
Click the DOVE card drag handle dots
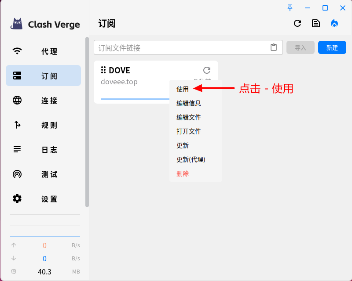tap(103, 70)
